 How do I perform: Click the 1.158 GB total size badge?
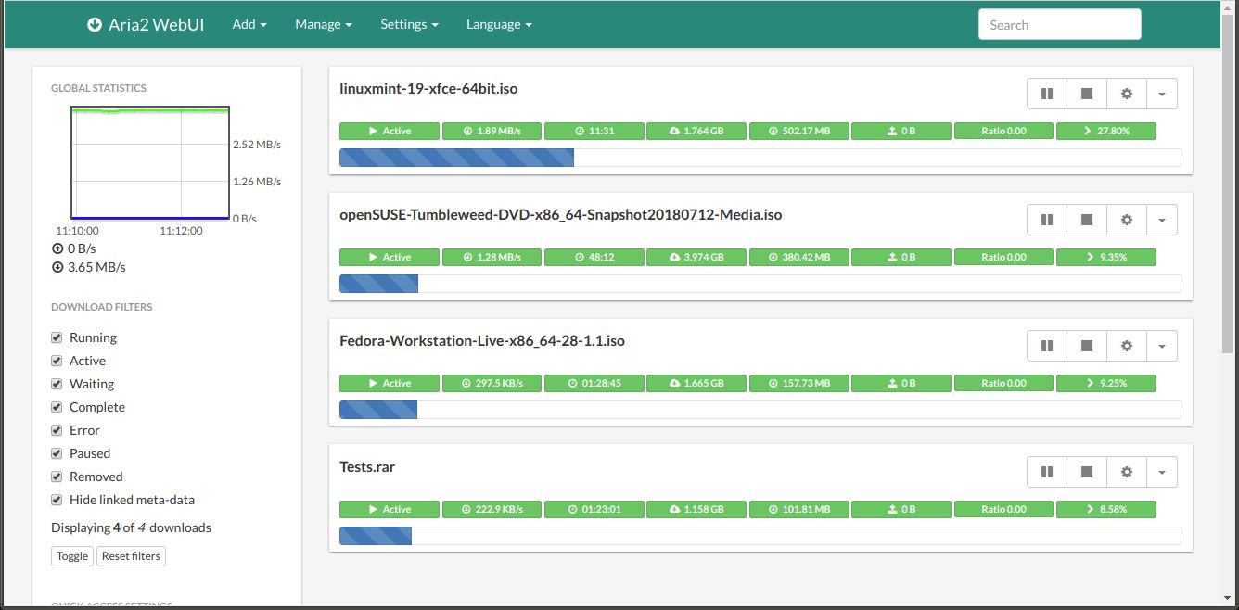pyautogui.click(x=696, y=509)
